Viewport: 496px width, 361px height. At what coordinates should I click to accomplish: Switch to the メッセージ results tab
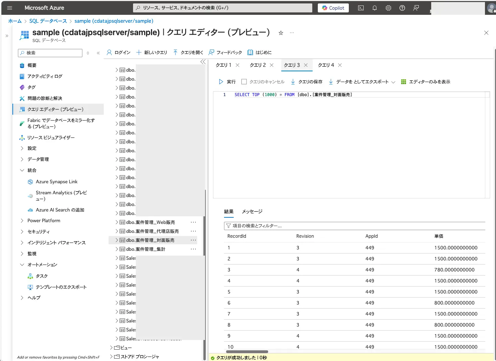click(252, 212)
